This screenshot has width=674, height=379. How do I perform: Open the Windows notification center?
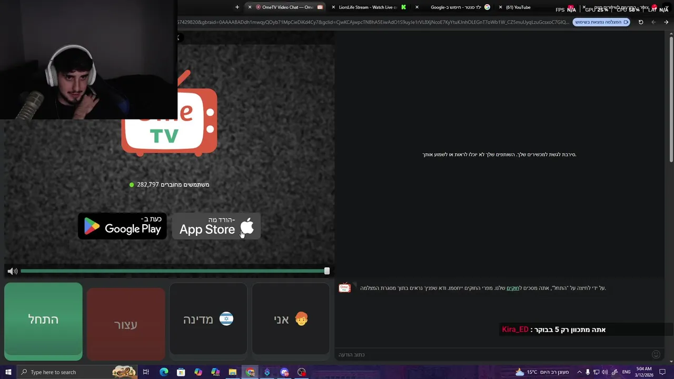tap(662, 372)
